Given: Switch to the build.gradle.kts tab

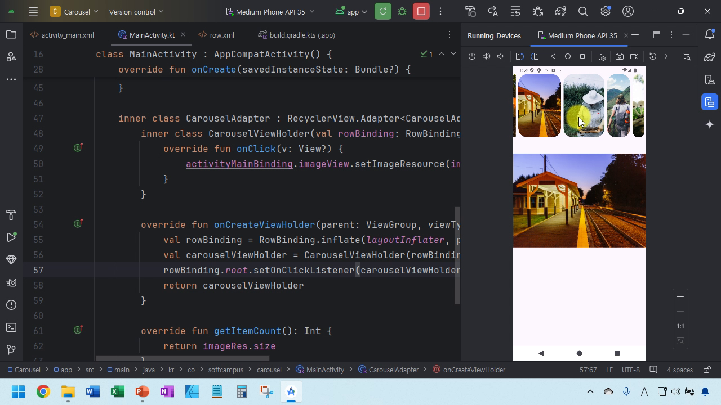Looking at the screenshot, I should pyautogui.click(x=297, y=35).
